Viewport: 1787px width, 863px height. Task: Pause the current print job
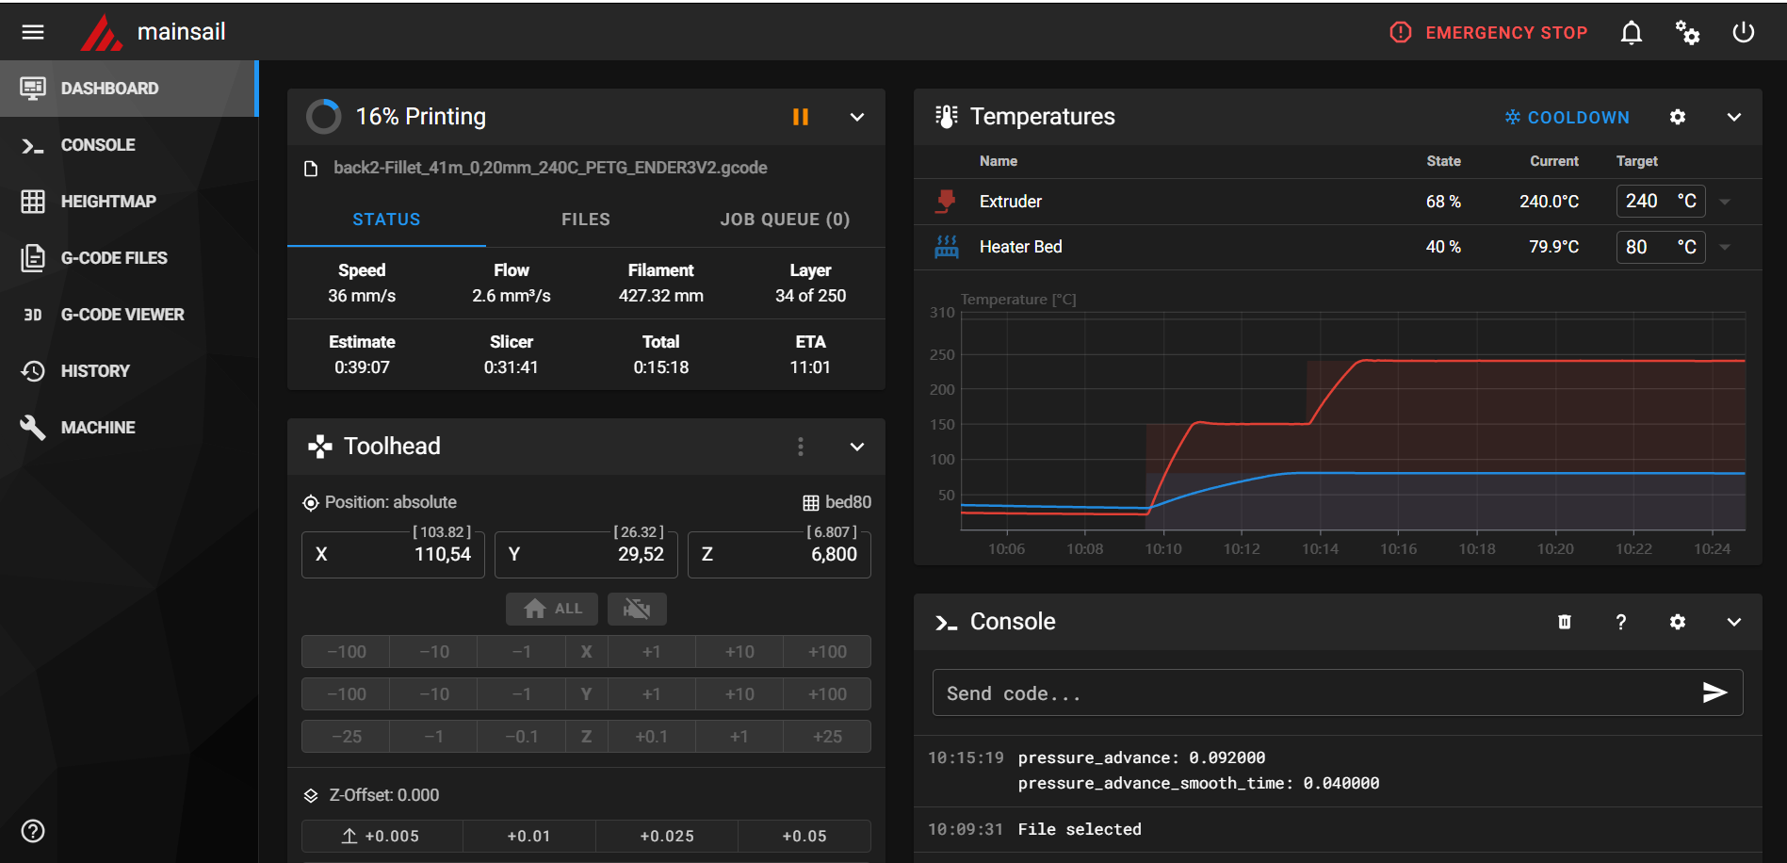pyautogui.click(x=800, y=117)
